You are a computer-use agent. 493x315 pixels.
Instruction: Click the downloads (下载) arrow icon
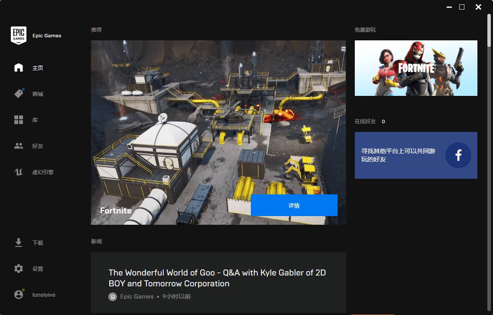click(x=19, y=242)
